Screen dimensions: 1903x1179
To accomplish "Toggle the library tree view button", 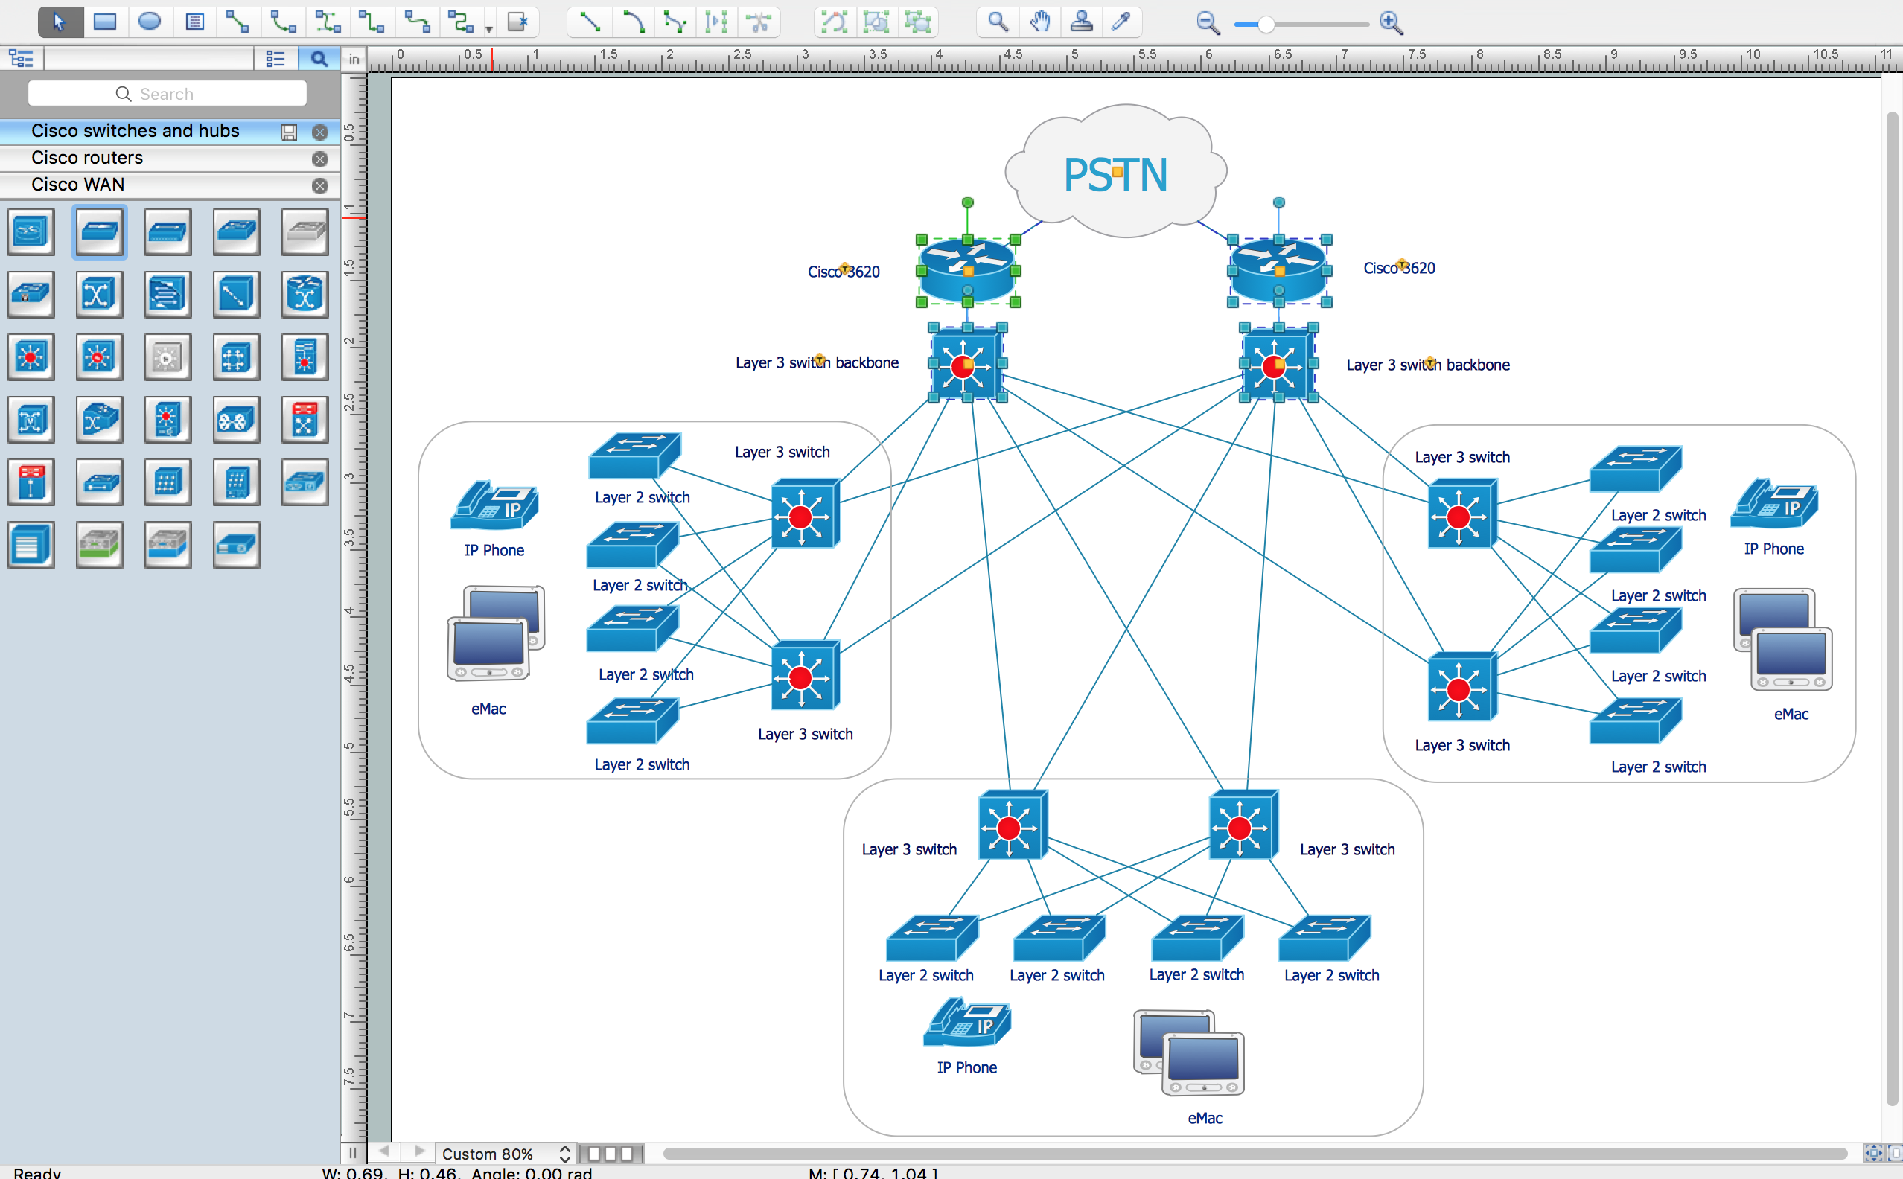I will 21,59.
